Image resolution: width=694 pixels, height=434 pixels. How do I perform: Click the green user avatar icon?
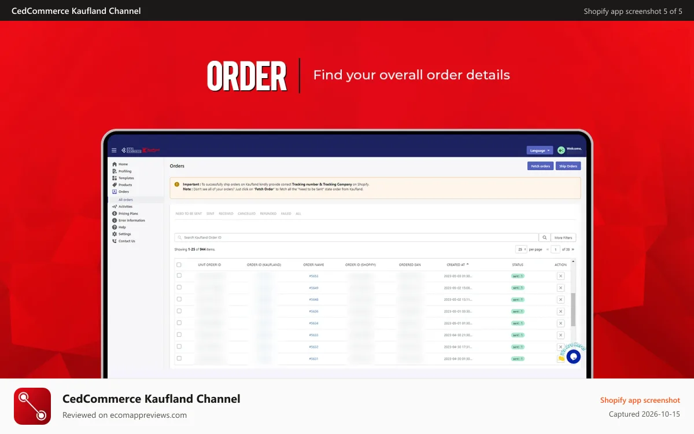561,150
